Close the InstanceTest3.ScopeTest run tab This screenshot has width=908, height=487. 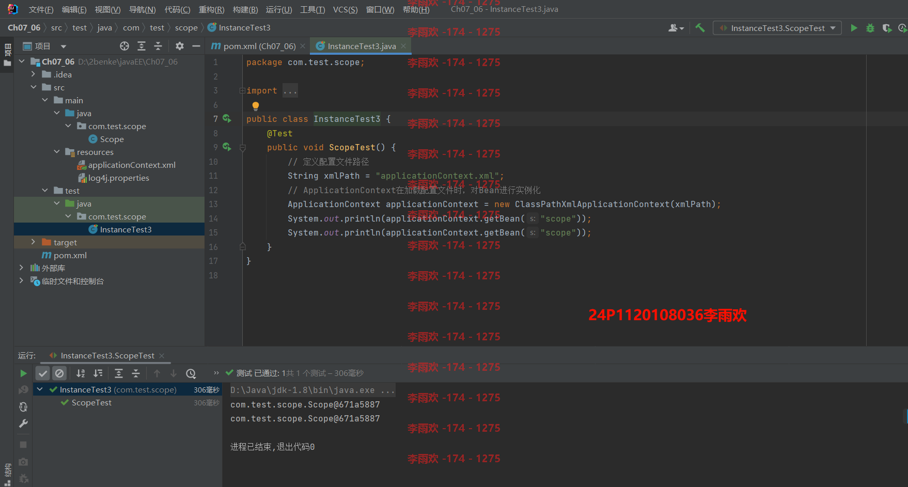162,355
